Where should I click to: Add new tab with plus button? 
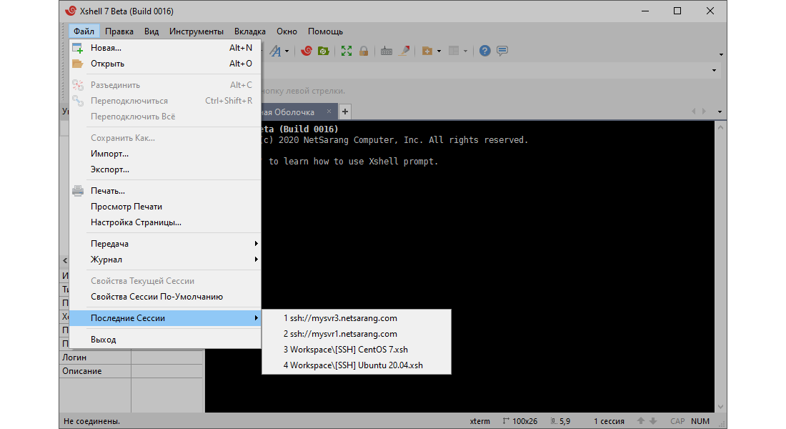point(345,112)
